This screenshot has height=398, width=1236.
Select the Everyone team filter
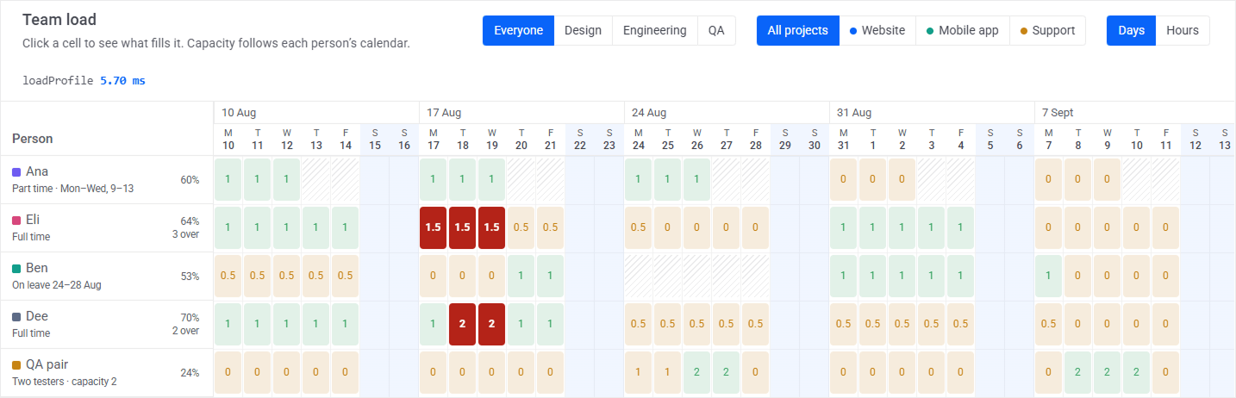click(x=518, y=30)
